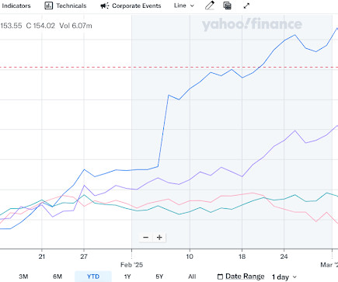Click the Vol 6.07m volume readout
This screenshot has height=282, width=338.
pos(75,26)
